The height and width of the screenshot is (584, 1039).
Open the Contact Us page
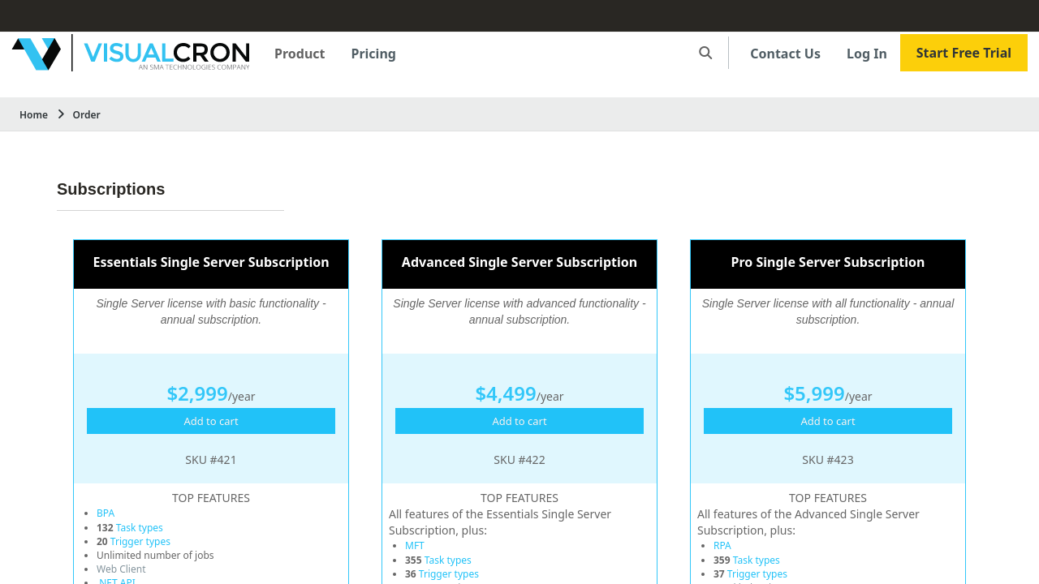coord(785,54)
